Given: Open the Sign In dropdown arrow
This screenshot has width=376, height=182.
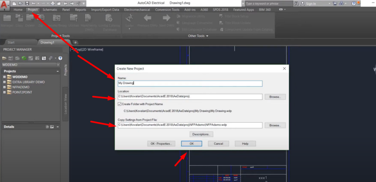Looking at the screenshot, I should (329, 4).
